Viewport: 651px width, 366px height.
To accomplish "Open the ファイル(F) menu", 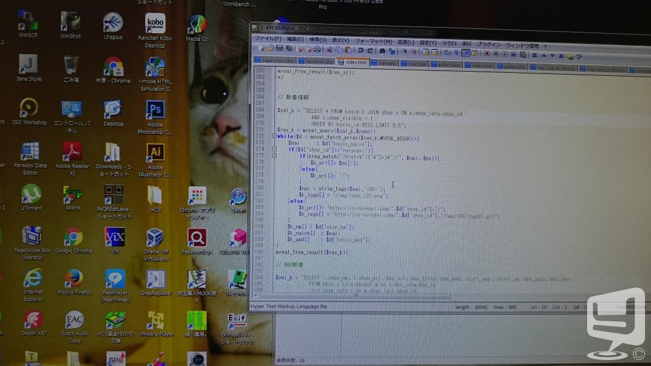I will 268,38.
